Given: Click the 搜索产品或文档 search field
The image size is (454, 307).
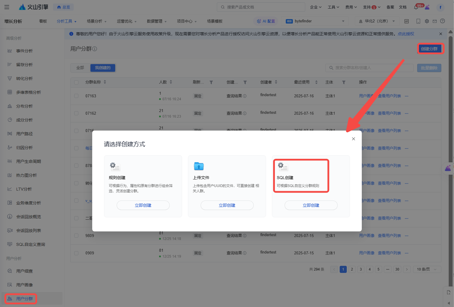Looking at the screenshot, I should [x=261, y=7].
